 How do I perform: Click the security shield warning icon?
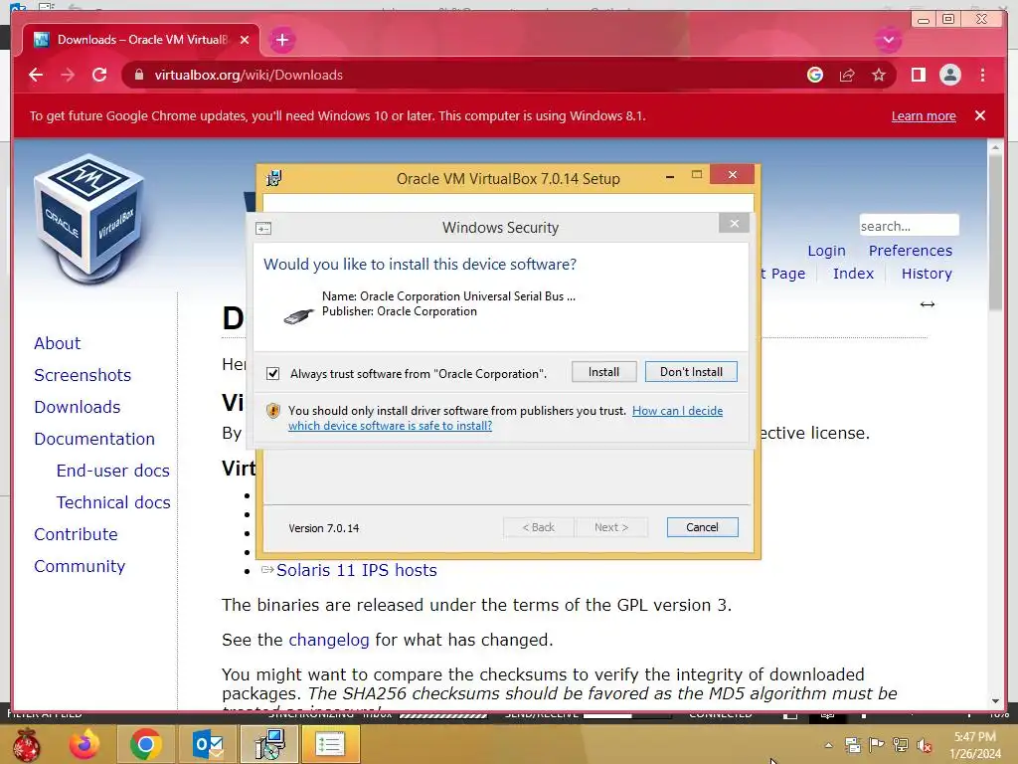[273, 411]
